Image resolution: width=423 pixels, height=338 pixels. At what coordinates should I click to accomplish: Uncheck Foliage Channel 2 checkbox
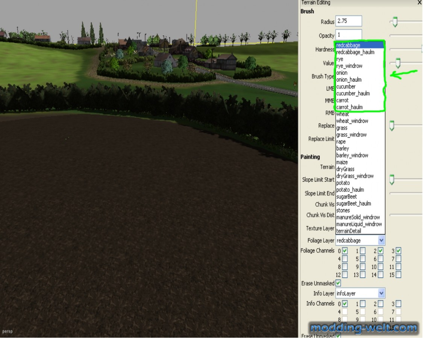click(x=381, y=250)
